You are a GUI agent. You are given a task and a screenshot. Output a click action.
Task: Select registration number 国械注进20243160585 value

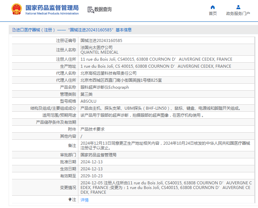(101, 40)
